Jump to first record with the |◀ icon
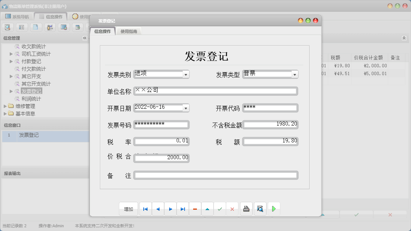Image resolution: width=411 pixels, height=231 pixels. point(145,209)
